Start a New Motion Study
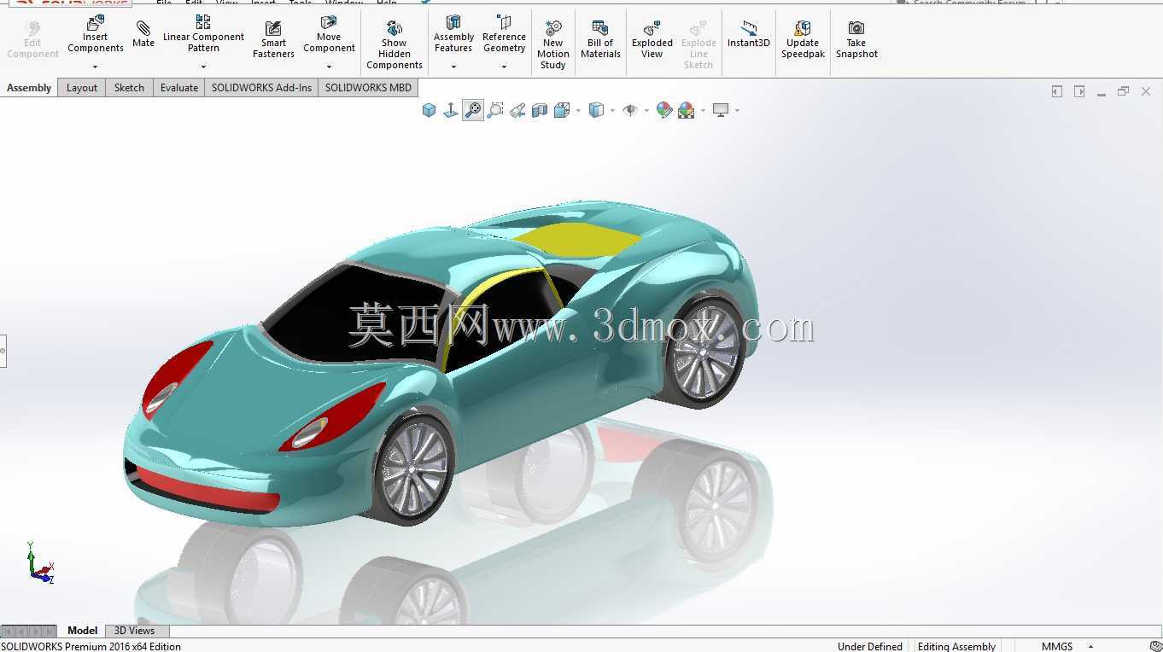This screenshot has height=652, width=1163. [x=552, y=45]
